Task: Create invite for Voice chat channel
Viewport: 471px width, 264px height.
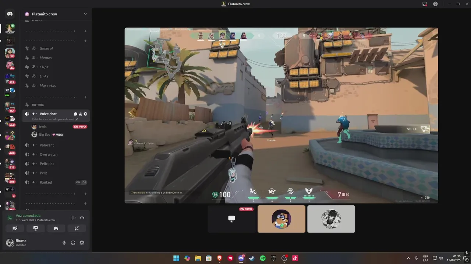Action: (x=80, y=114)
